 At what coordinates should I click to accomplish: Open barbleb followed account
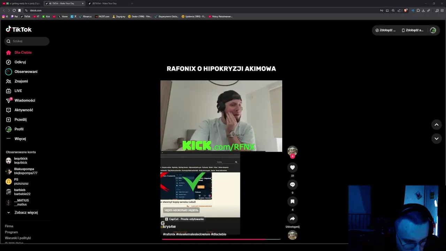tap(18, 192)
